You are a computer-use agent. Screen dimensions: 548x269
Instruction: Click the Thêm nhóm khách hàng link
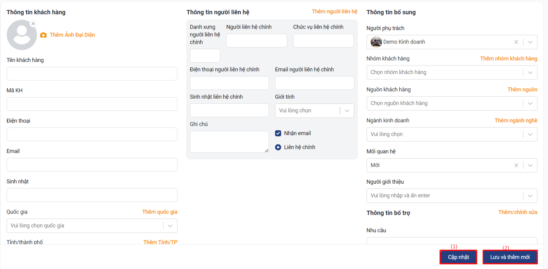click(508, 59)
